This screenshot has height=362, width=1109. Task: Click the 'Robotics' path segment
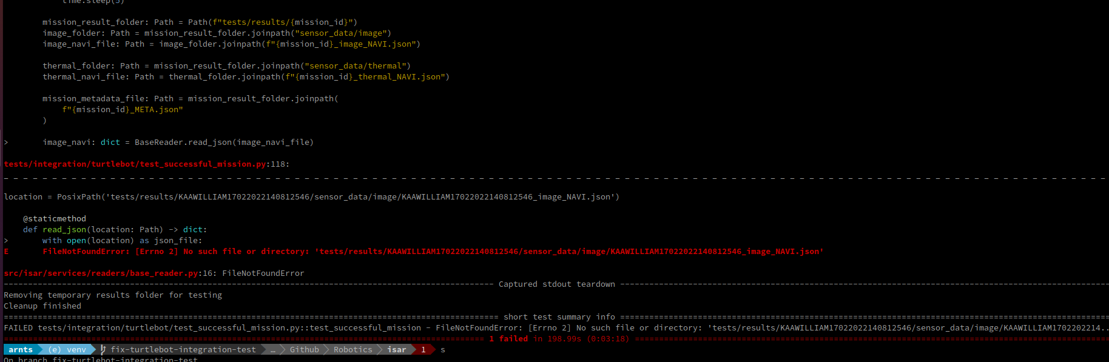[353, 350]
